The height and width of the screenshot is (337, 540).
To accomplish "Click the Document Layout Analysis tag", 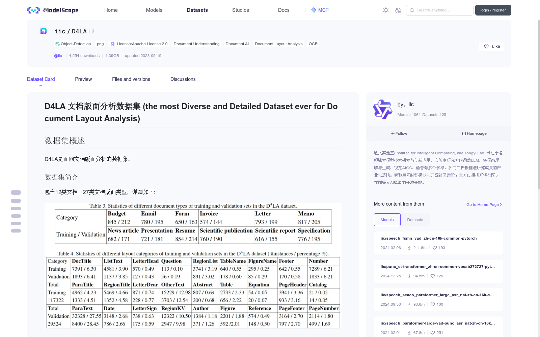I will (279, 44).
